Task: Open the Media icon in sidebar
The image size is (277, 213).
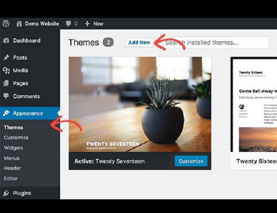Action: click(6, 70)
